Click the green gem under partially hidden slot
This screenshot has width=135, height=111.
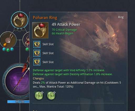27,49
